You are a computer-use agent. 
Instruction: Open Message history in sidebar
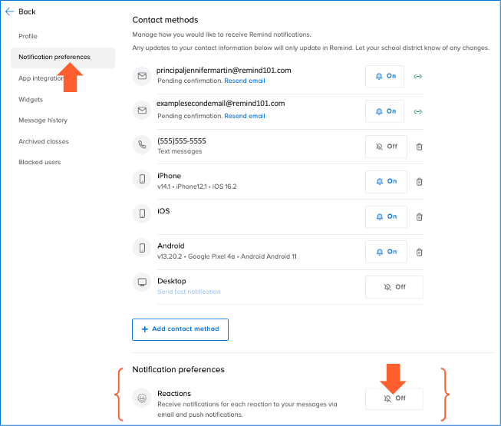(x=43, y=121)
